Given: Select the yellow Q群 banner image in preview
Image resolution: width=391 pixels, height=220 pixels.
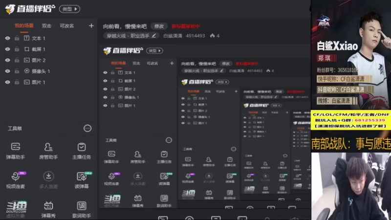Looking at the screenshot, I should pos(351,120).
